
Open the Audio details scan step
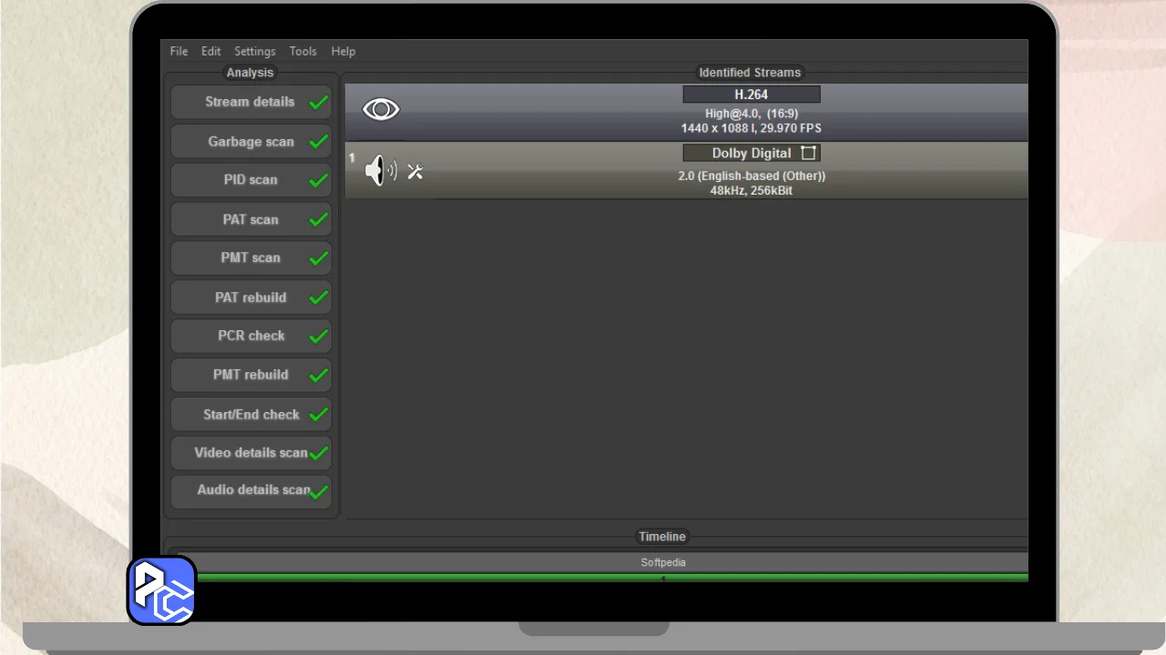coord(251,491)
